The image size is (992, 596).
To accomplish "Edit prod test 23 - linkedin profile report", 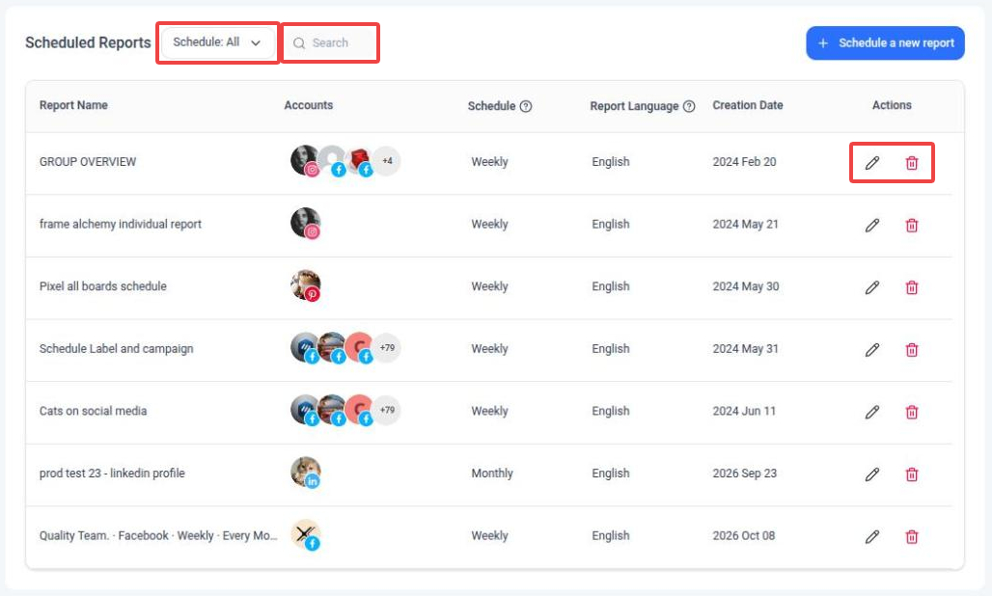I will [x=872, y=474].
